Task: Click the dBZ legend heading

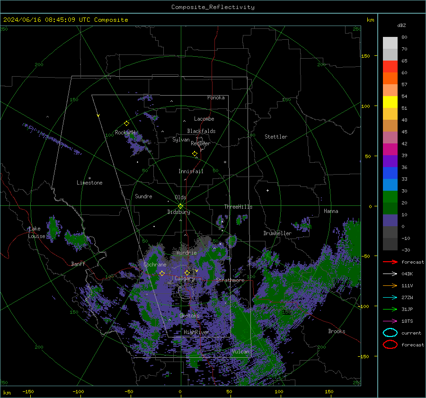Action: tap(401, 26)
